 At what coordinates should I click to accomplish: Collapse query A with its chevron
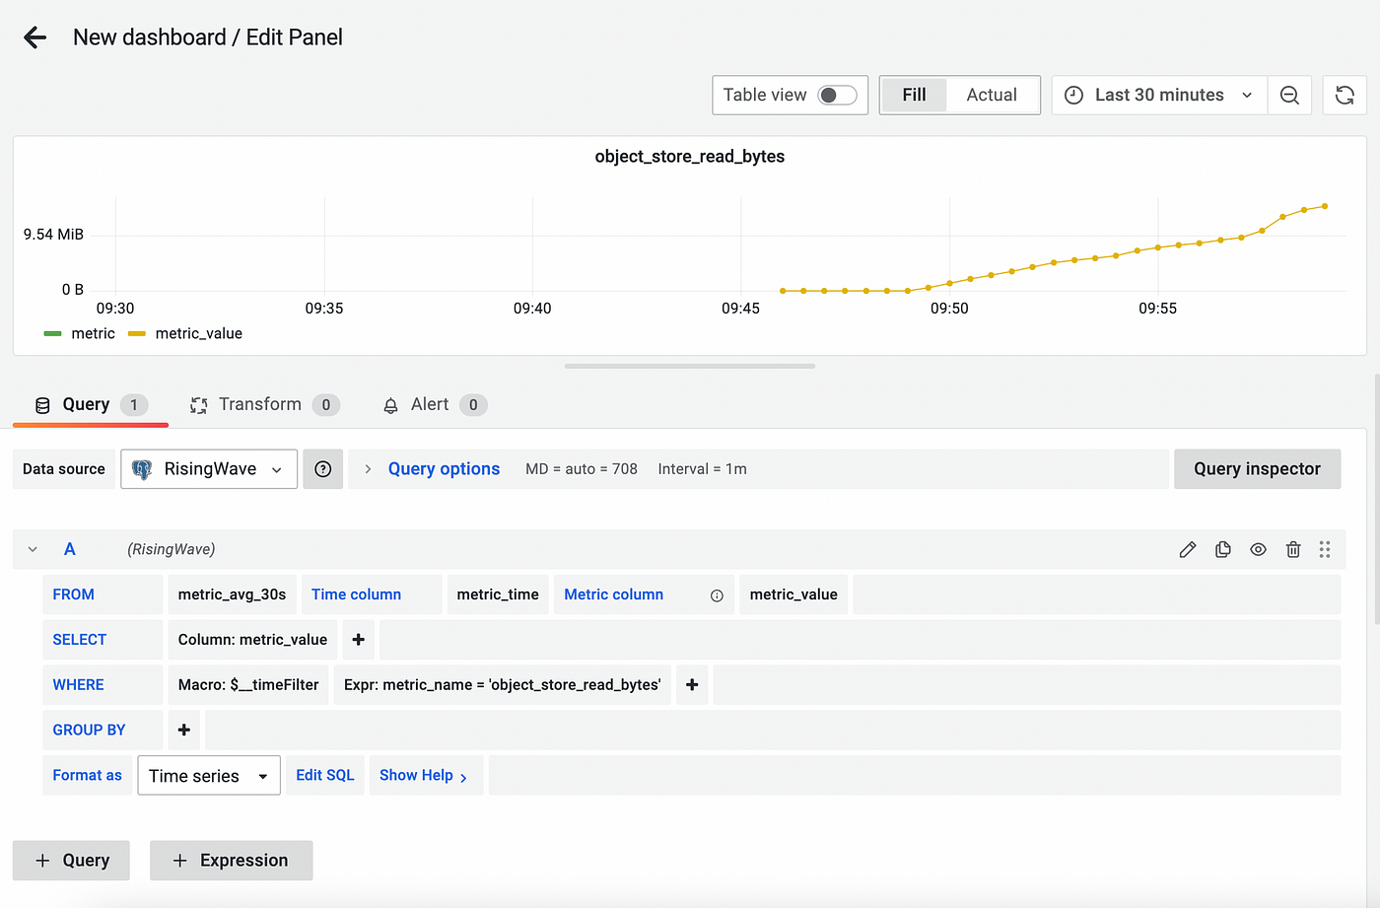[32, 549]
